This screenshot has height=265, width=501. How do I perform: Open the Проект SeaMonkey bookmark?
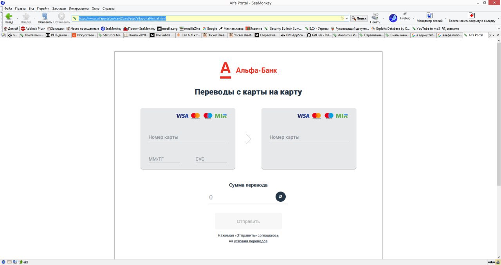pyautogui.click(x=139, y=29)
